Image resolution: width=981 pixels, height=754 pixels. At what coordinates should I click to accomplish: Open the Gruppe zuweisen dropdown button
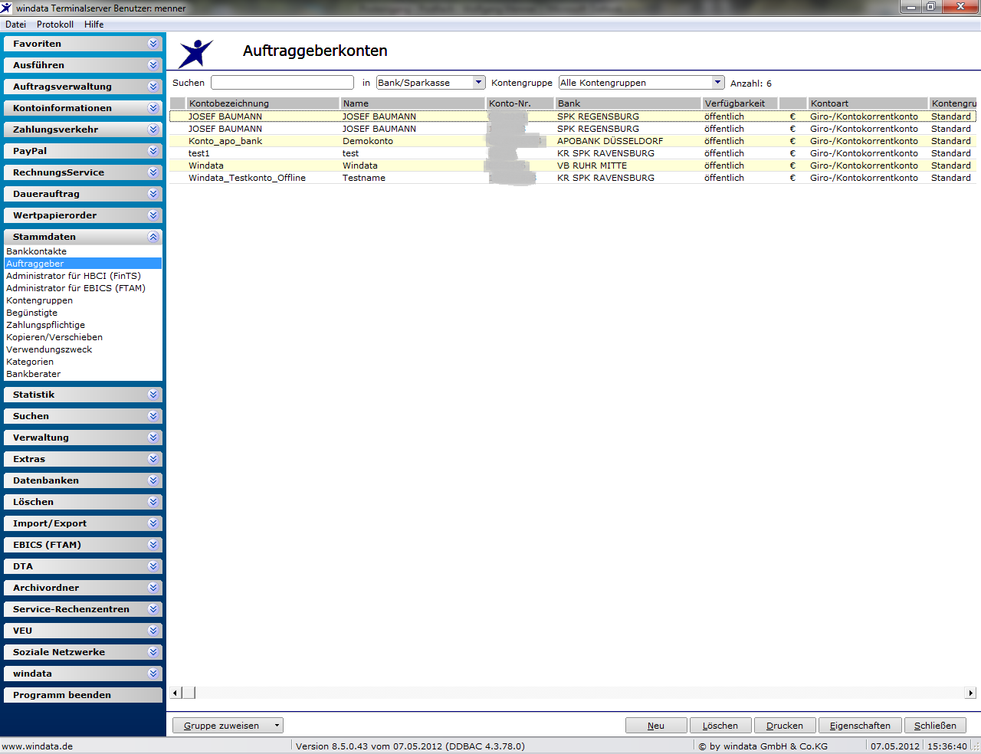tap(228, 726)
